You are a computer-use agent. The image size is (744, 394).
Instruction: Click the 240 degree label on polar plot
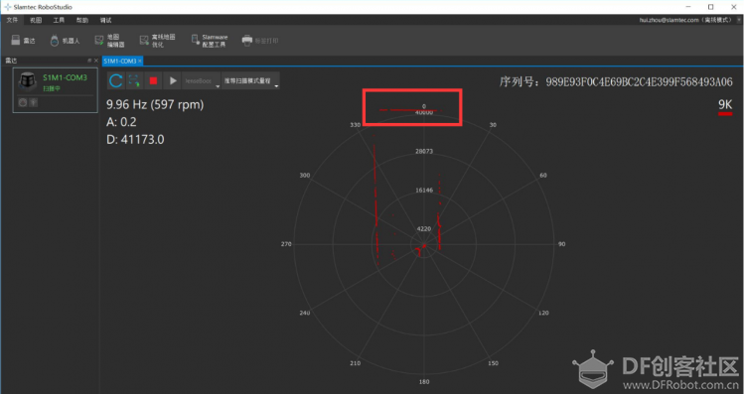[305, 313]
